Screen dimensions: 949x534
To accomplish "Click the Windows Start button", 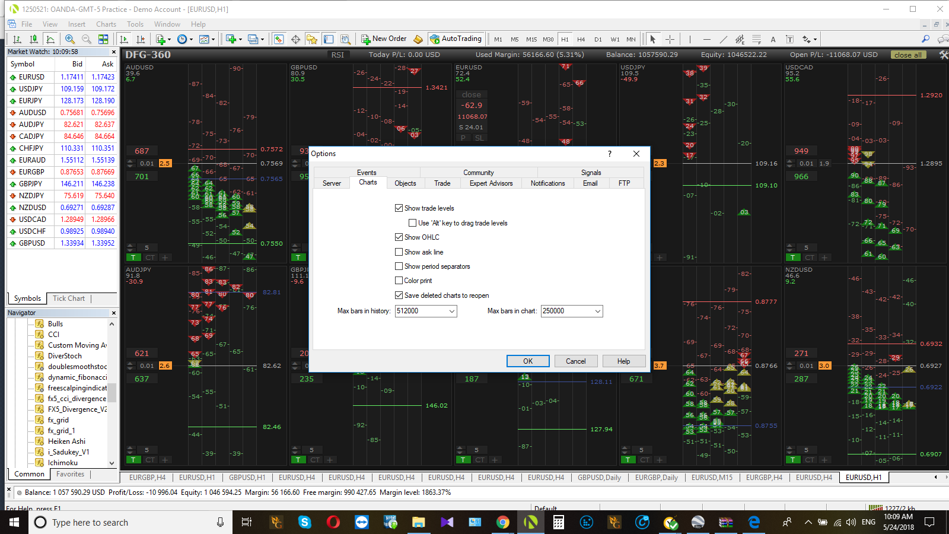I will pyautogui.click(x=14, y=522).
